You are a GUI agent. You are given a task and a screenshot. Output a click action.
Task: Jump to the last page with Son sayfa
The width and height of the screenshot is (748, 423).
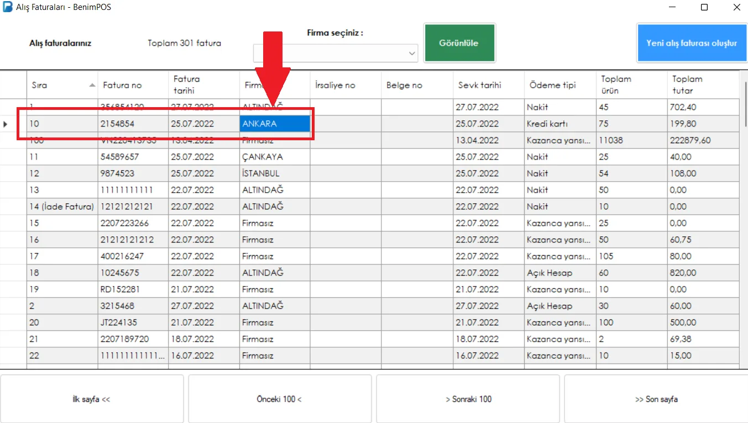pos(656,399)
